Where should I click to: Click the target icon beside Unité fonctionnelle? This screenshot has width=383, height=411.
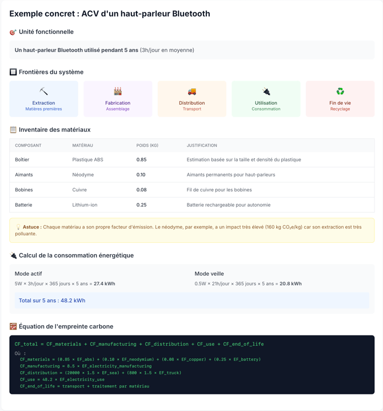[13, 32]
